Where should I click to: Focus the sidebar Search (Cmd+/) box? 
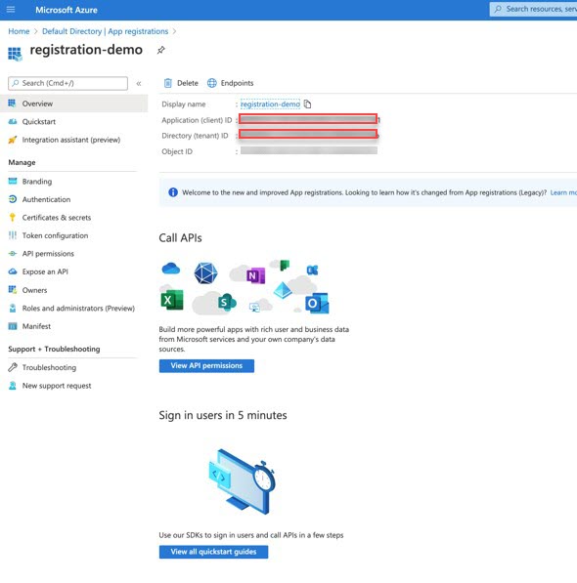pyautogui.click(x=67, y=83)
